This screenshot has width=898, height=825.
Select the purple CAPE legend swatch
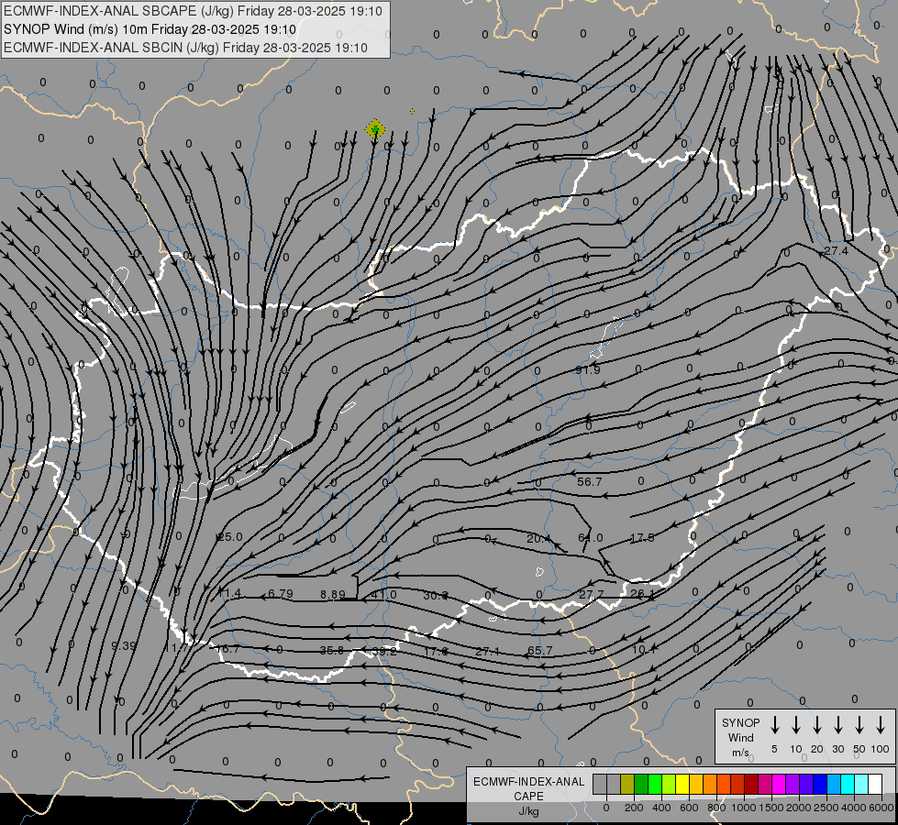coord(793,784)
